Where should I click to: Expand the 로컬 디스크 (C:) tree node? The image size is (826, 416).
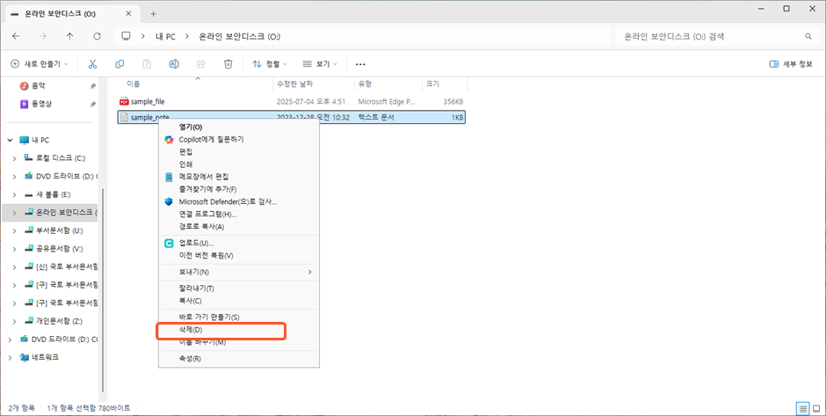14,158
